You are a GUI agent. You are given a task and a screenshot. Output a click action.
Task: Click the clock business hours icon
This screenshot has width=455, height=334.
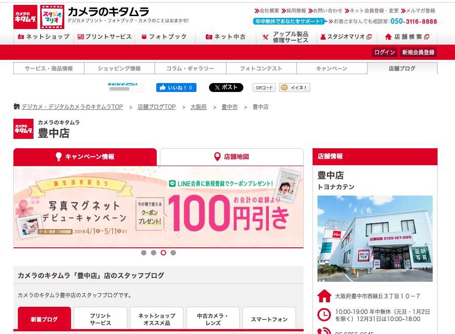[324, 315]
